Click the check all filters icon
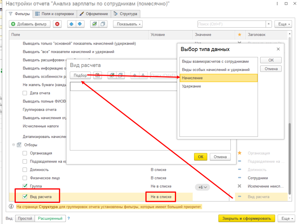Screen dimensions: 298x224 (94, 24)
